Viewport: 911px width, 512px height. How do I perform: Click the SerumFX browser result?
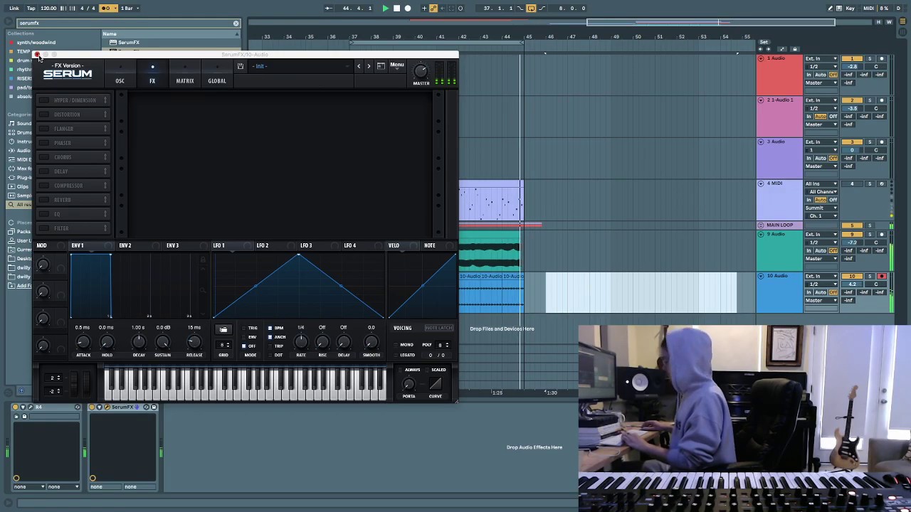tap(129, 43)
